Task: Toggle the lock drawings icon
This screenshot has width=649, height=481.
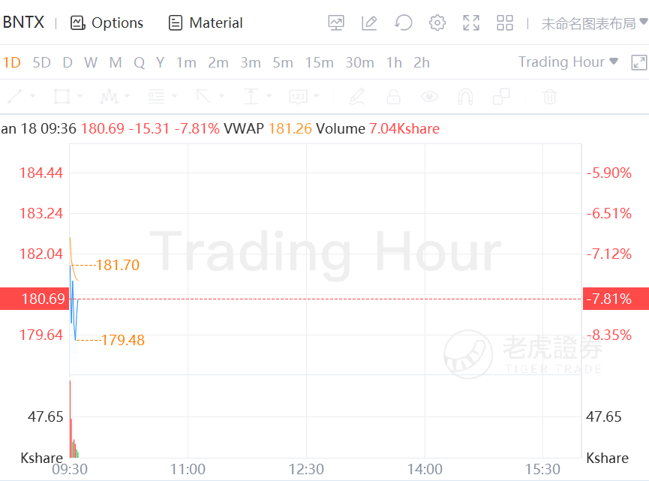Action: [x=393, y=97]
